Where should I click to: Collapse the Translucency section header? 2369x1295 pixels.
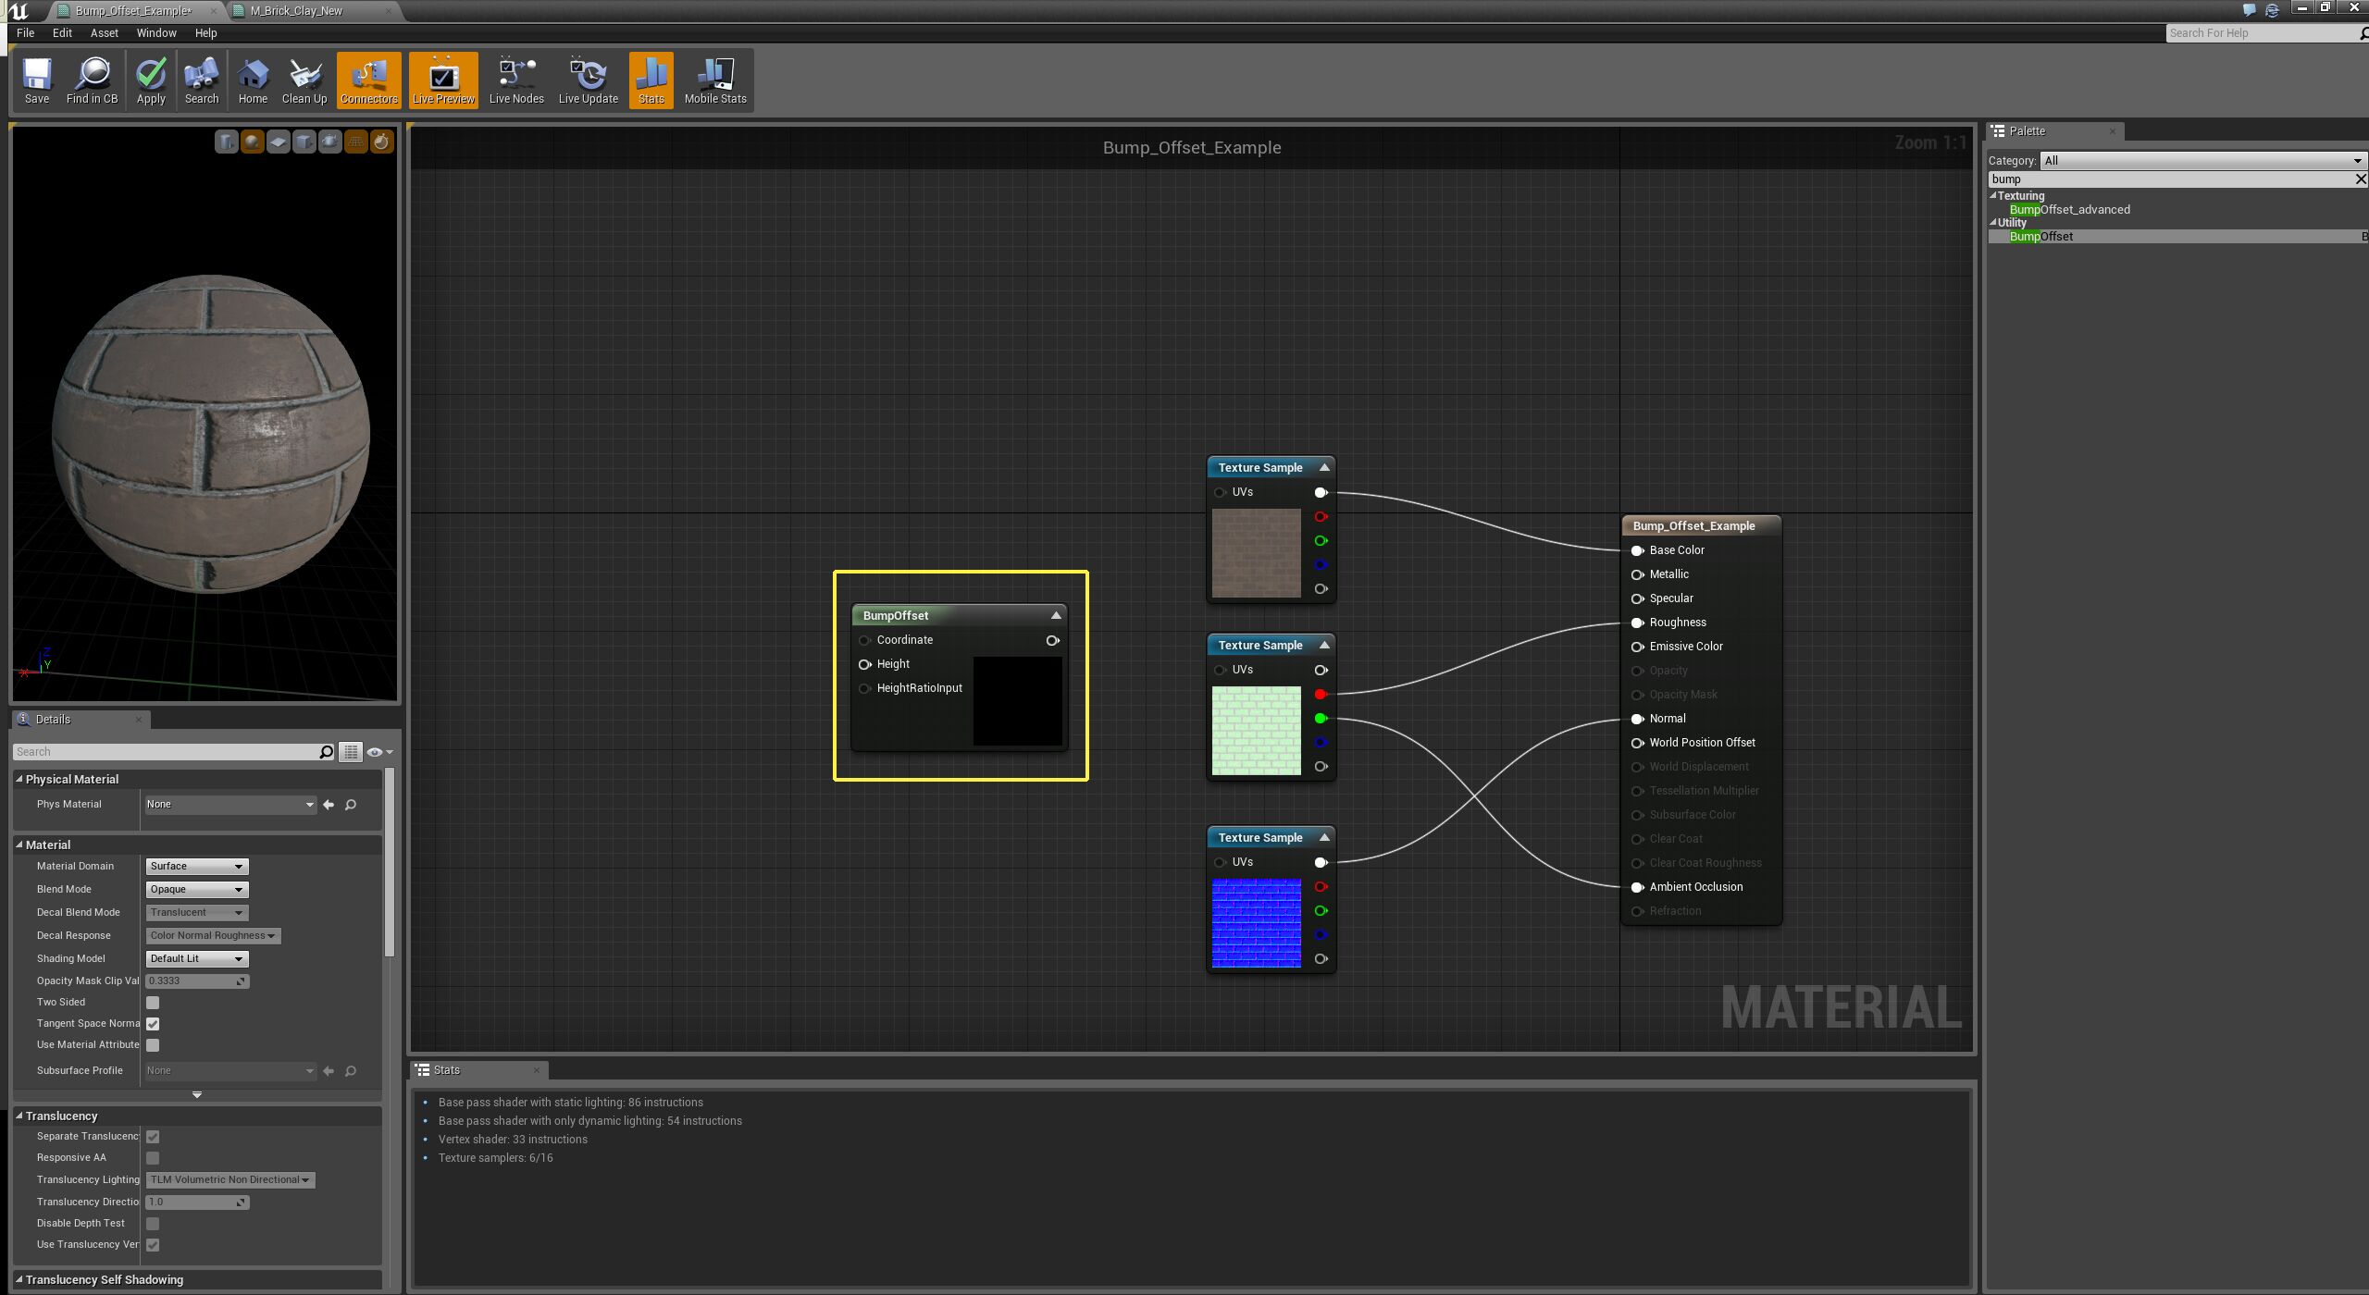tap(61, 1116)
